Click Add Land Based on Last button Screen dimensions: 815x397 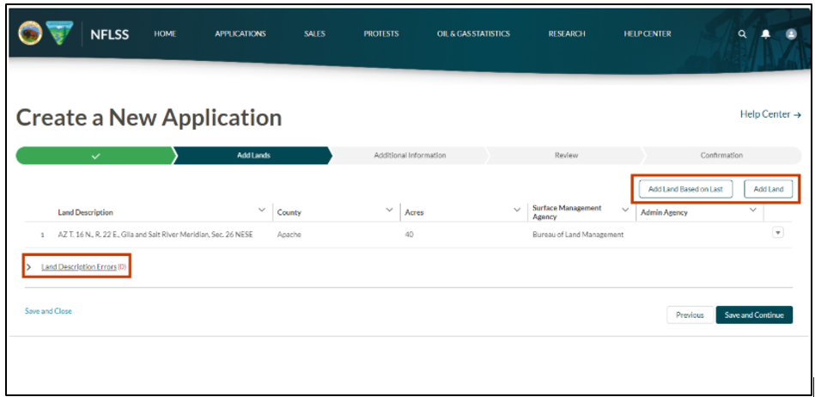pos(685,189)
